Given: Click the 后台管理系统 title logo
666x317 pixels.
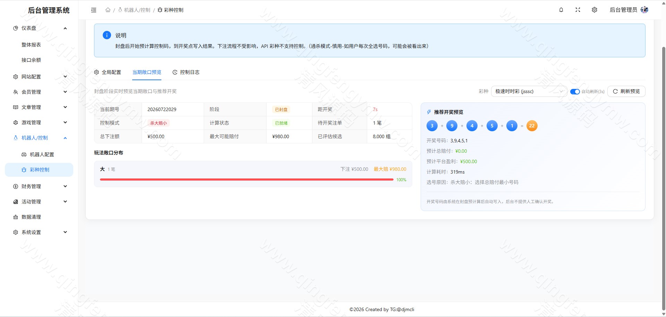Looking at the screenshot, I should (49, 10).
